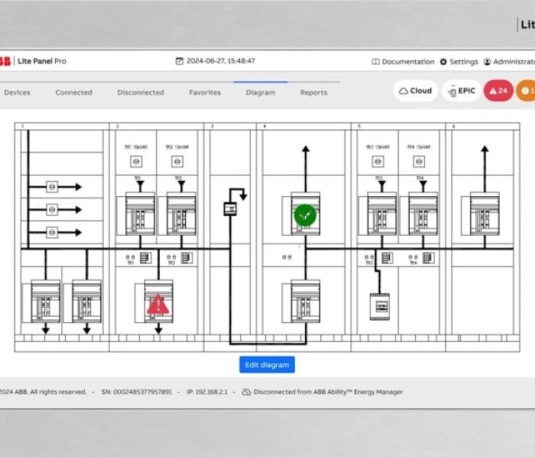The image size is (535, 458).
Task: Click Disconnected from ABB Ability Energy Manager
Action: click(328, 392)
